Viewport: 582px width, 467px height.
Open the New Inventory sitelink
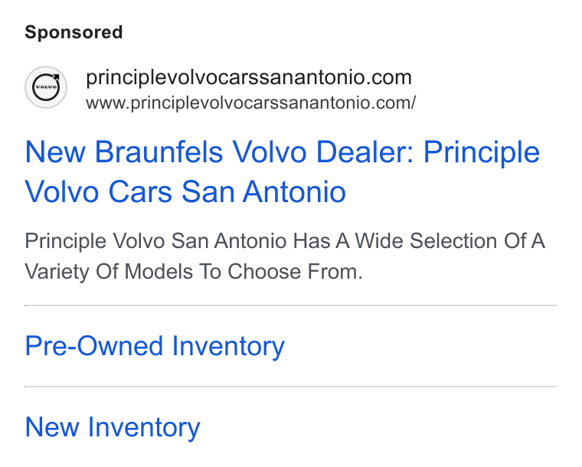pos(113,428)
